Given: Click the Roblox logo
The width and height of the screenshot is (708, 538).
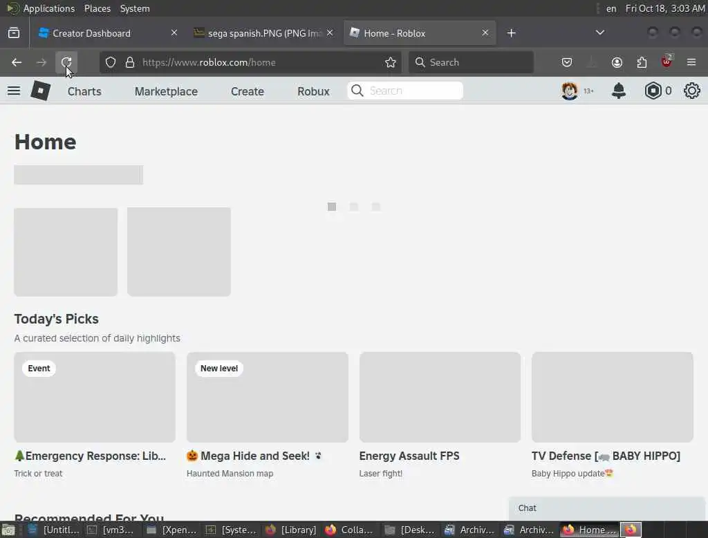Looking at the screenshot, I should tap(41, 91).
